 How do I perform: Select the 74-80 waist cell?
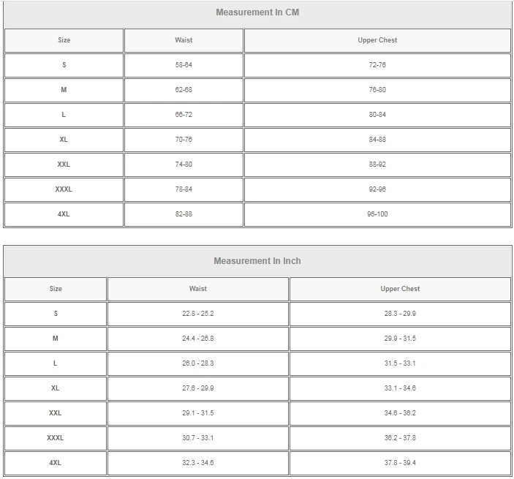click(x=184, y=165)
